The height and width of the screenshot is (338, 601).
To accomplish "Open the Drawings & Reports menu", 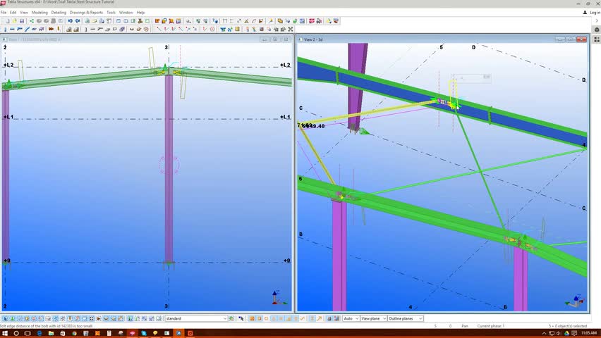I will (x=86, y=13).
